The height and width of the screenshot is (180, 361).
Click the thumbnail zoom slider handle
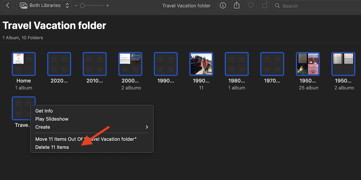[82, 6]
